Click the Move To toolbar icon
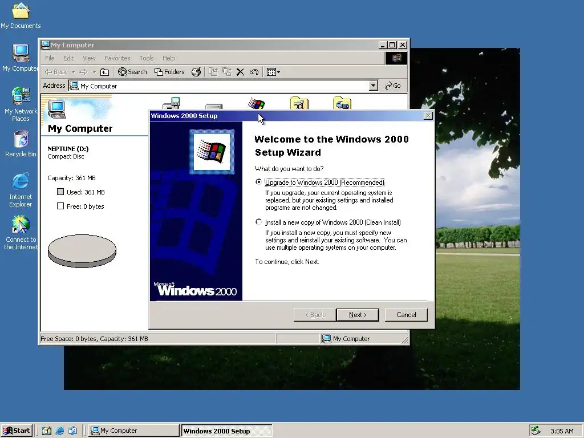The width and height of the screenshot is (584, 438). tap(213, 72)
